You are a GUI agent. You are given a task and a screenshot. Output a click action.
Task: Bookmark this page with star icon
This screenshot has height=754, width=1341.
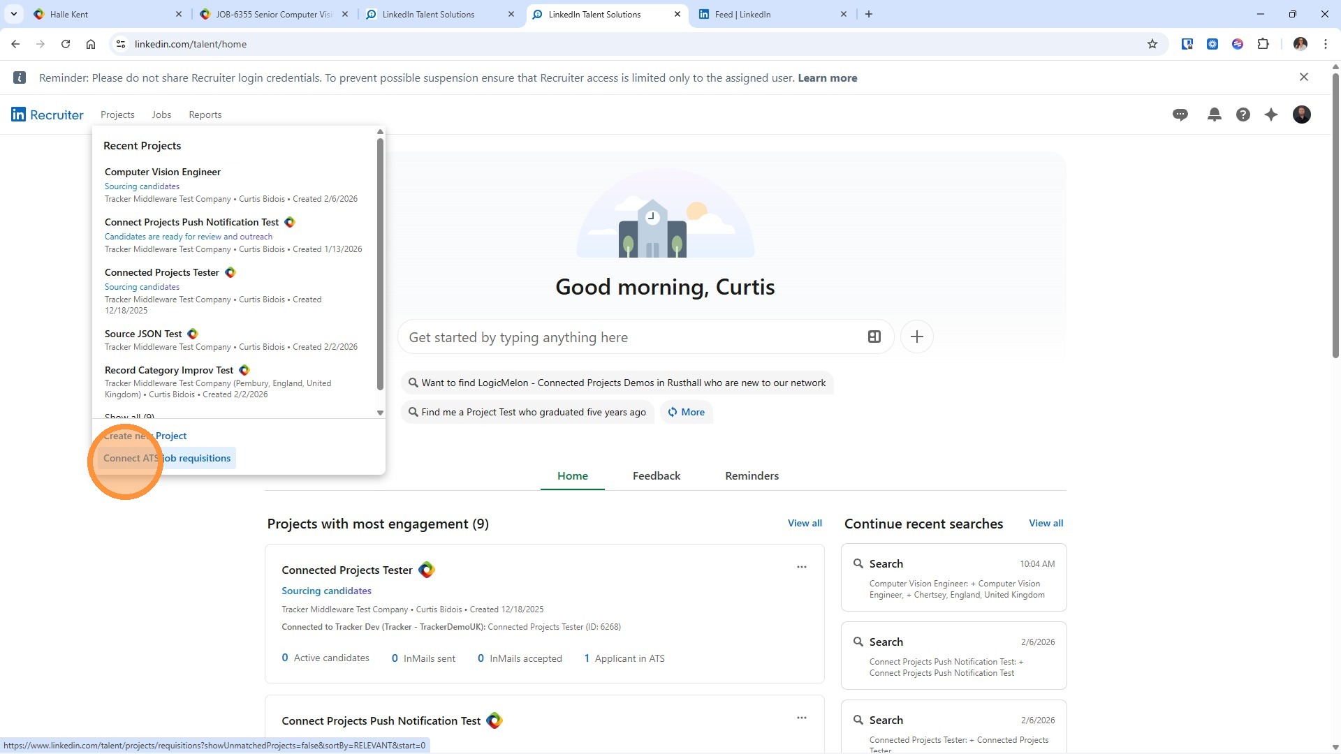(1152, 44)
